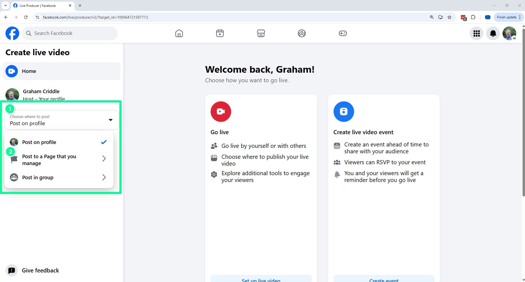Open the Groups icon in top navigation
Image resolution: width=525 pixels, height=282 pixels.
tap(302, 33)
